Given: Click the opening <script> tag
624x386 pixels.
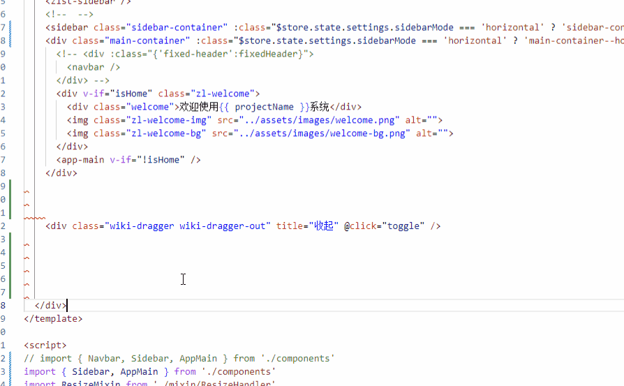Looking at the screenshot, I should [45, 346].
